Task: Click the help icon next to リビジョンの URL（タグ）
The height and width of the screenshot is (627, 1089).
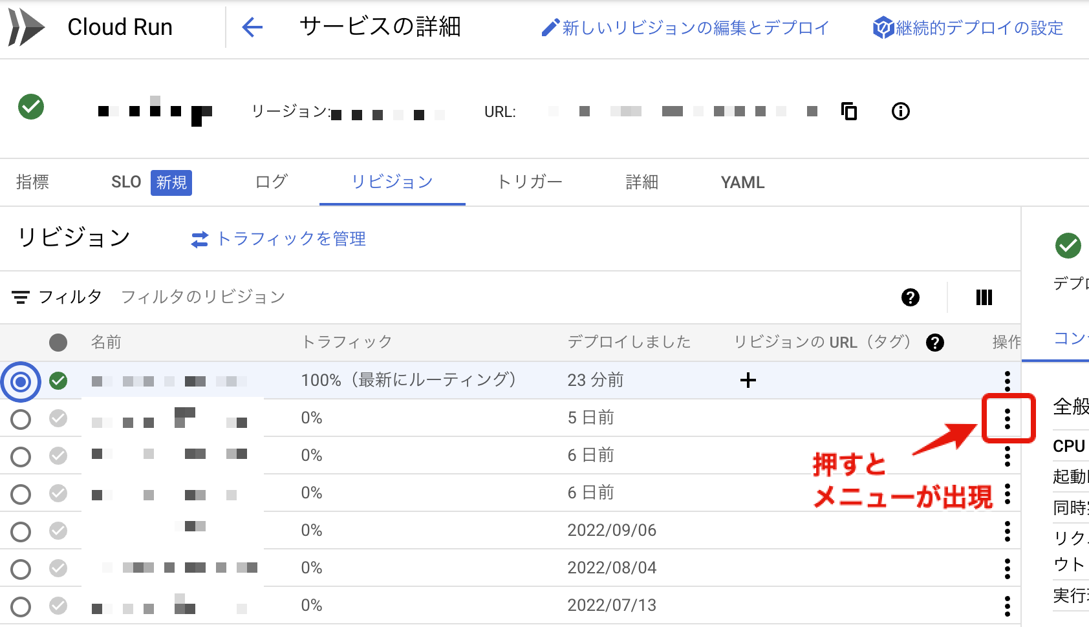Action: (x=936, y=343)
